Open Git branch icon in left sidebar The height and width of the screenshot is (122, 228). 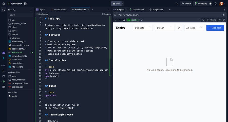(4, 58)
